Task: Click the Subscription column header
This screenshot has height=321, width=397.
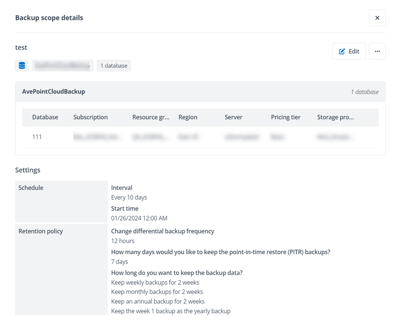Action: click(x=90, y=117)
